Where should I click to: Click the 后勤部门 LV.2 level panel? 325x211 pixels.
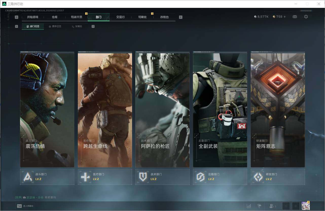(x=220, y=177)
